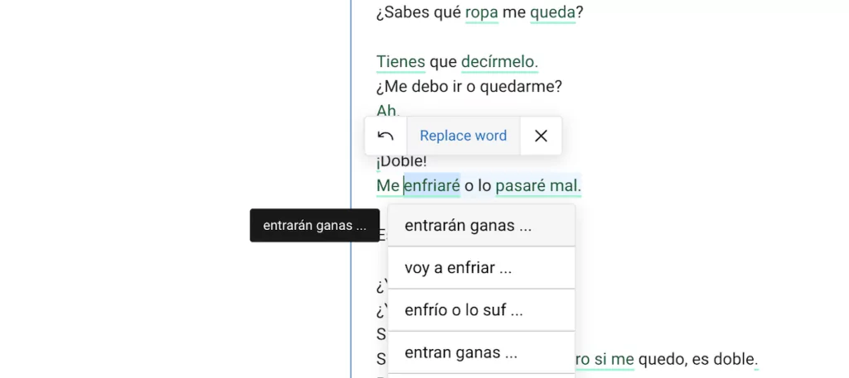The width and height of the screenshot is (849, 378).
Task: Click the Replace word button
Action: pos(463,136)
